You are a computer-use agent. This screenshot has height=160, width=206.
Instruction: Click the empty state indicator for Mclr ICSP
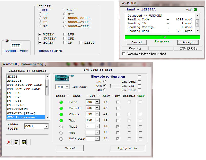click(x=61, y=139)
